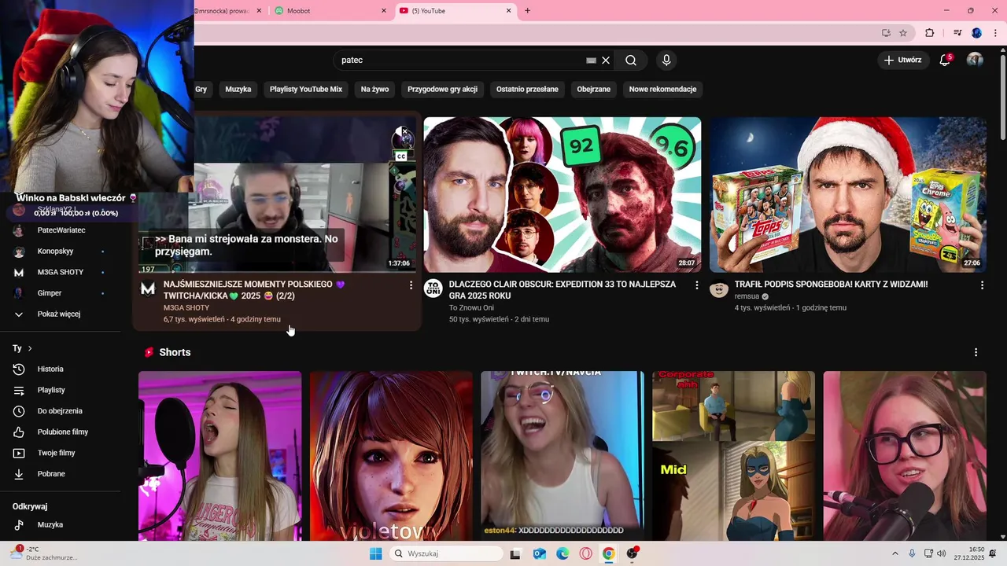The width and height of the screenshot is (1007, 566).
Task: Select the Obejrzane filter chip
Action: [x=594, y=89]
